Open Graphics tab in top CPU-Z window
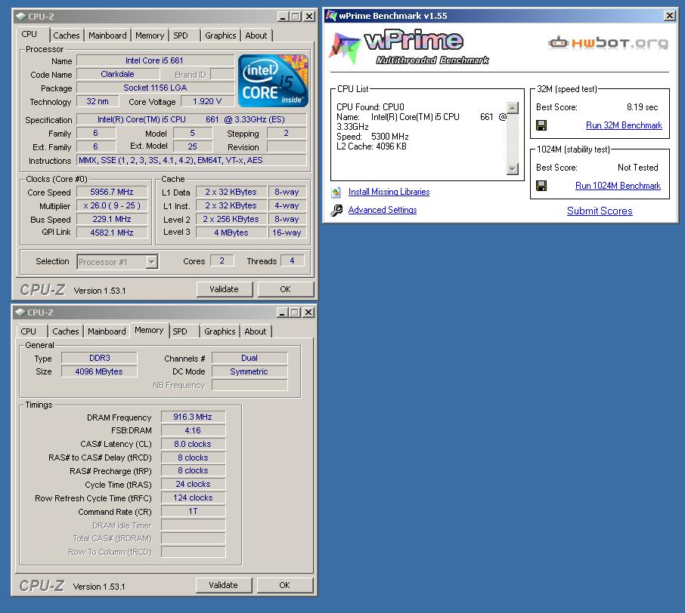Image resolution: width=685 pixels, height=613 pixels. [220, 35]
